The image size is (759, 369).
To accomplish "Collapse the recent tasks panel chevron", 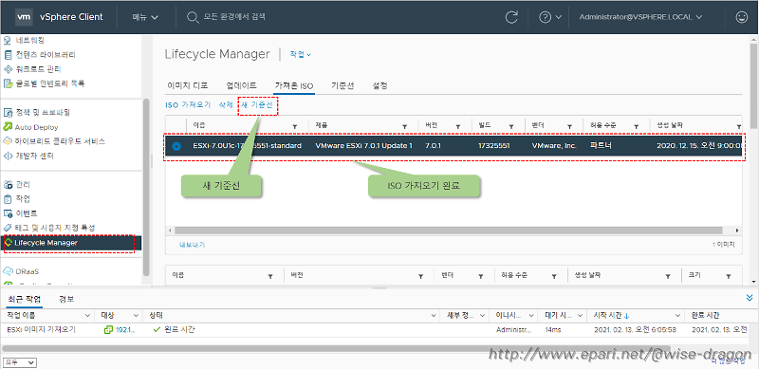I will pos(750,298).
